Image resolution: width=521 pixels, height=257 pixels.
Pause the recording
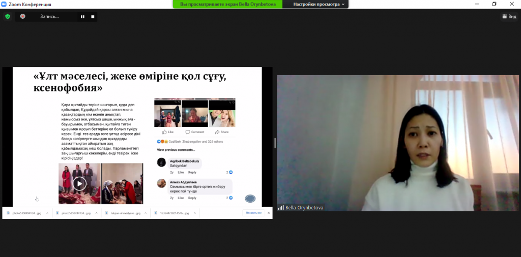(82, 16)
